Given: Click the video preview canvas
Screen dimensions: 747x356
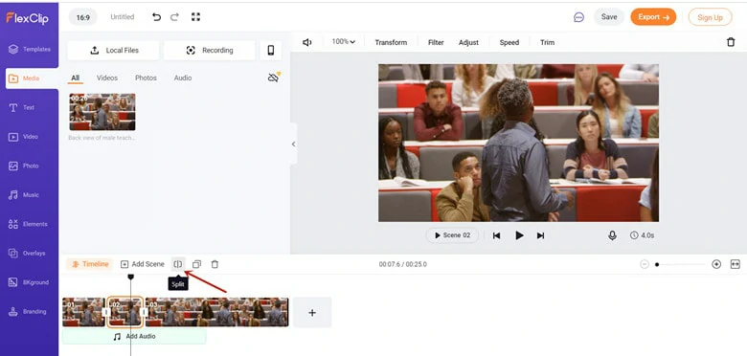Looking at the screenshot, I should (x=518, y=143).
